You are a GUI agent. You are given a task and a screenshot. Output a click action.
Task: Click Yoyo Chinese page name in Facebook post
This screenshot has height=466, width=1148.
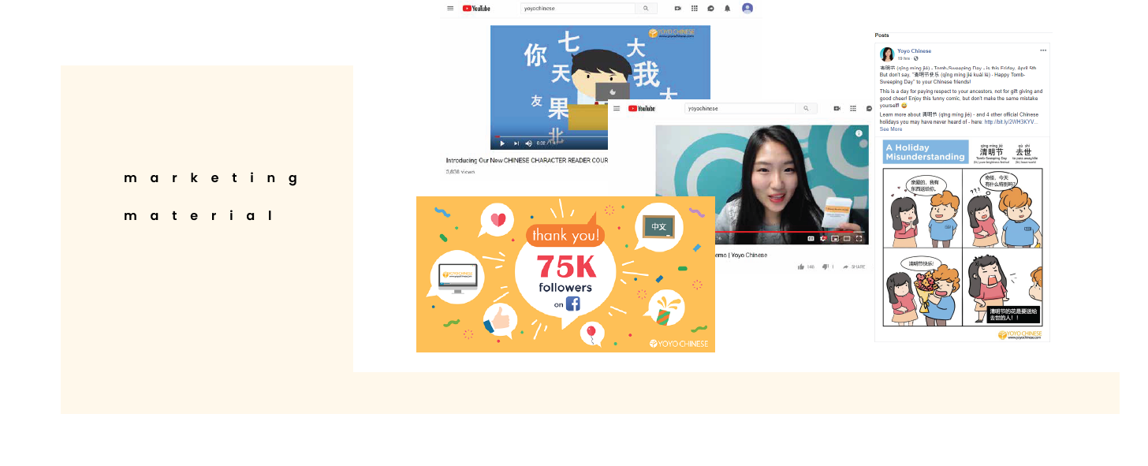(x=914, y=51)
